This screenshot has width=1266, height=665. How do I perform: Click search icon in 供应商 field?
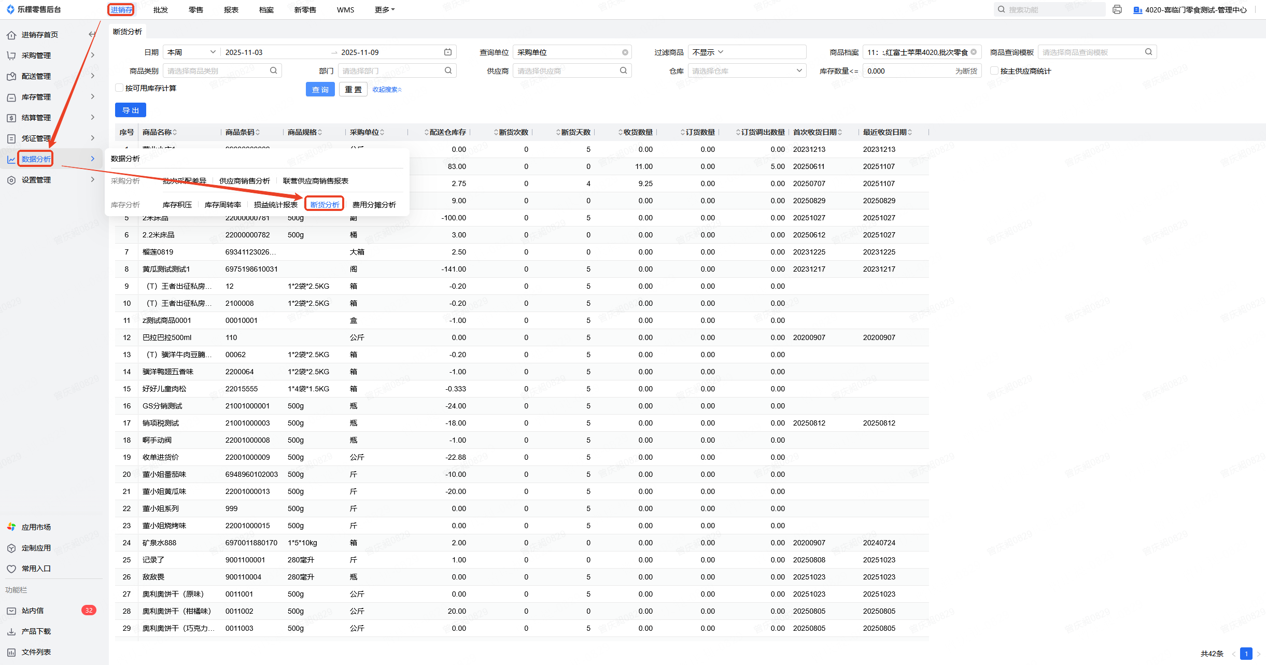tap(624, 71)
